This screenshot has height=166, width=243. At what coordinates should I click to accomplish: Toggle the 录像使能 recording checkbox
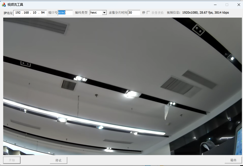coord(148,12)
